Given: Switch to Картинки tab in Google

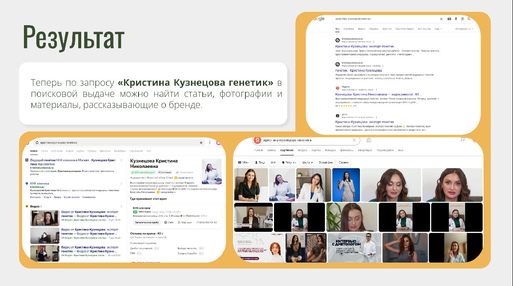Looking at the screenshot, I should [348, 29].
